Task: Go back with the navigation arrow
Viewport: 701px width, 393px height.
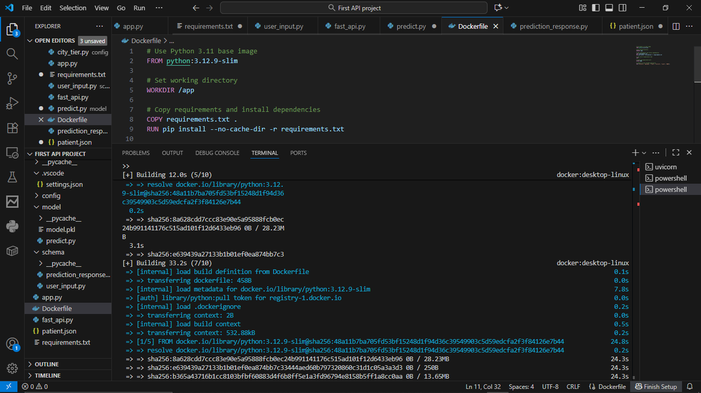Action: 196,8
